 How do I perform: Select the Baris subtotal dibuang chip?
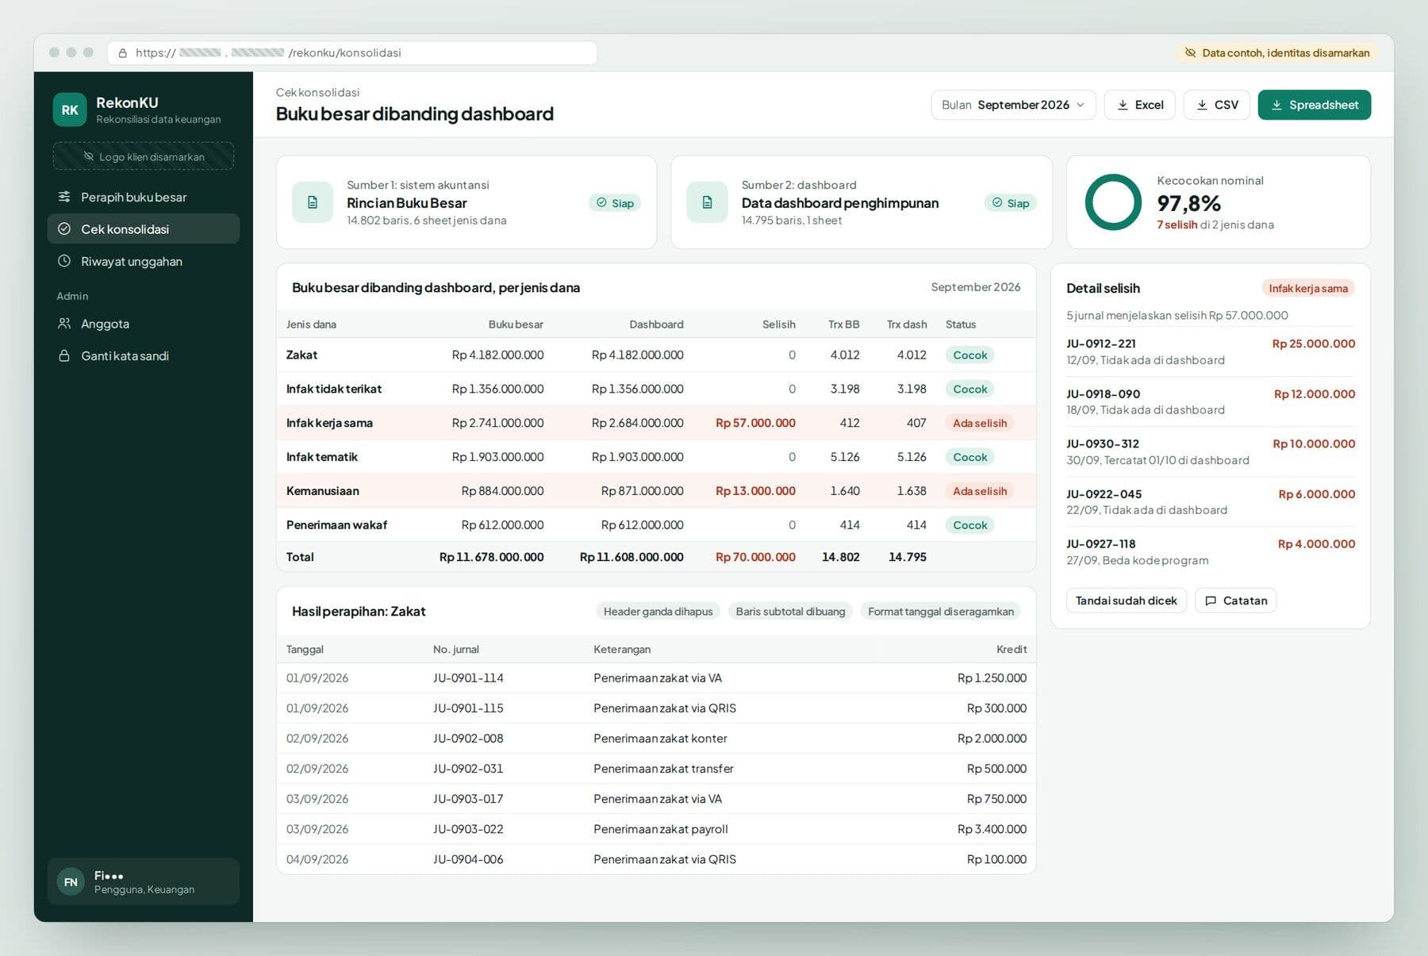[790, 611]
